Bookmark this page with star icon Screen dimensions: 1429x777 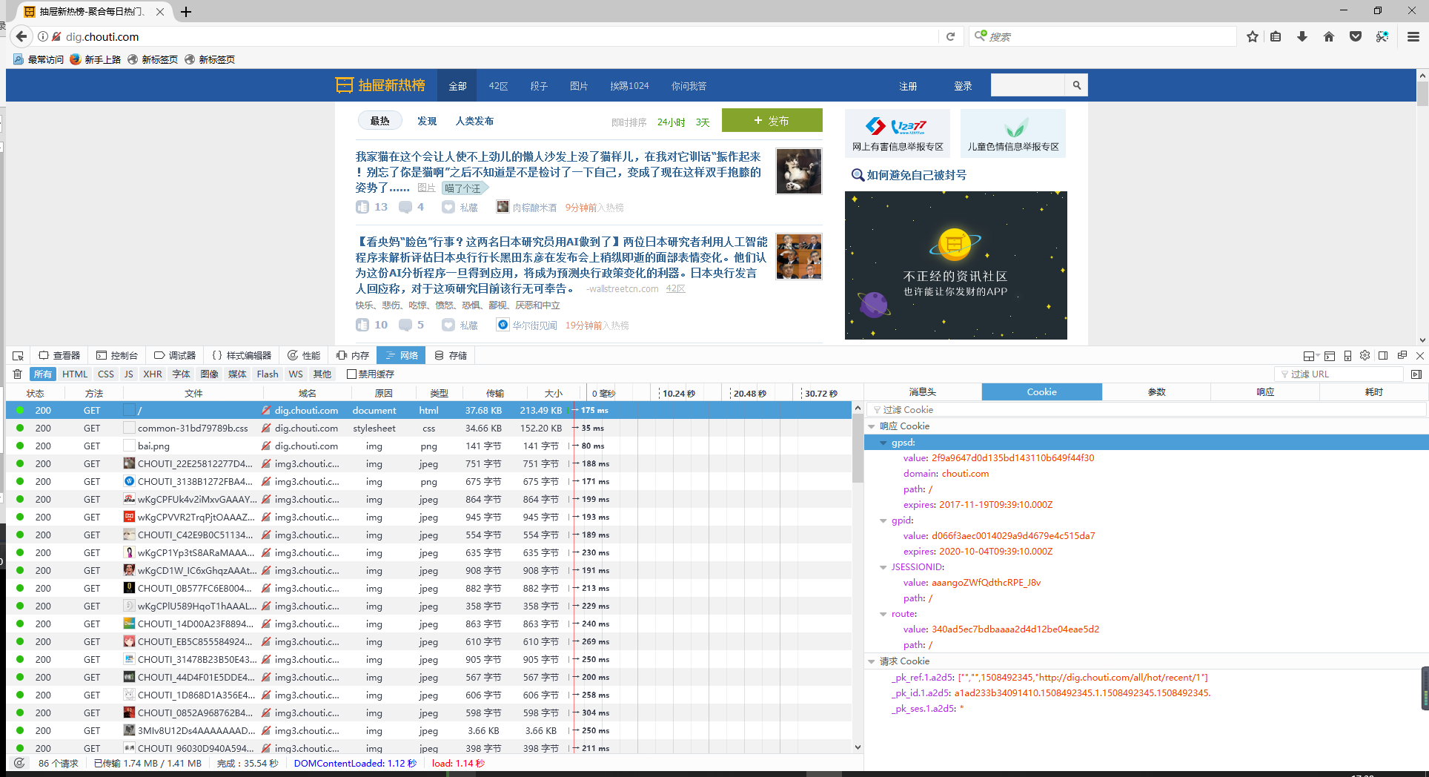point(1253,36)
